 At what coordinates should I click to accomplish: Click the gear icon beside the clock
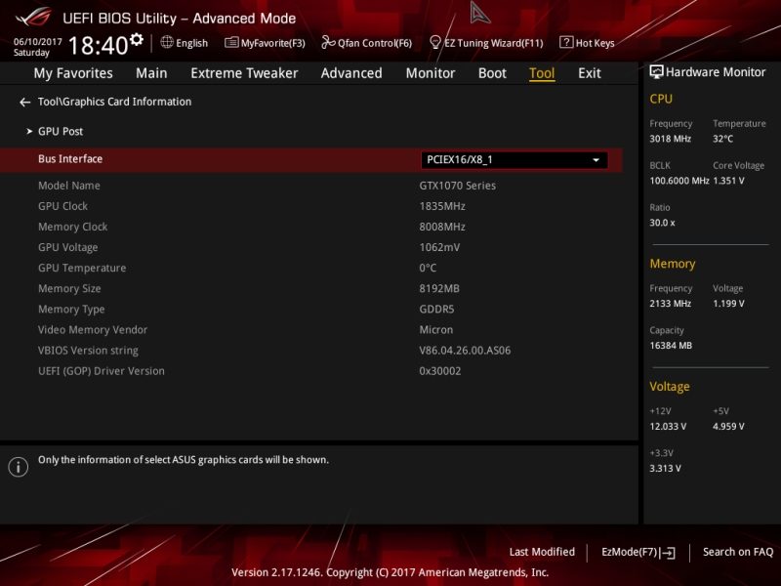(136, 39)
